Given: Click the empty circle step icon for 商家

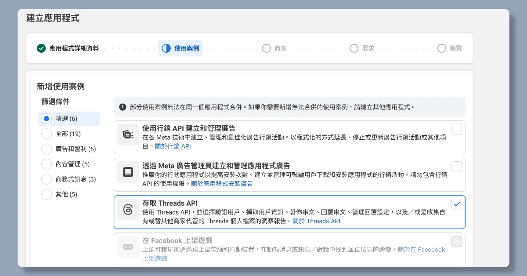Looking at the screenshot, I should [x=266, y=48].
